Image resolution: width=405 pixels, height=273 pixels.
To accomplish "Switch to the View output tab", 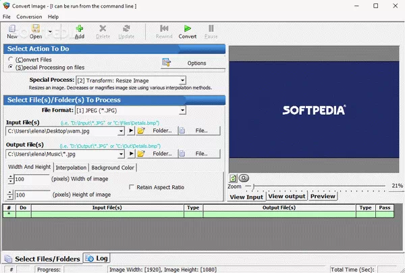I will 287,196.
